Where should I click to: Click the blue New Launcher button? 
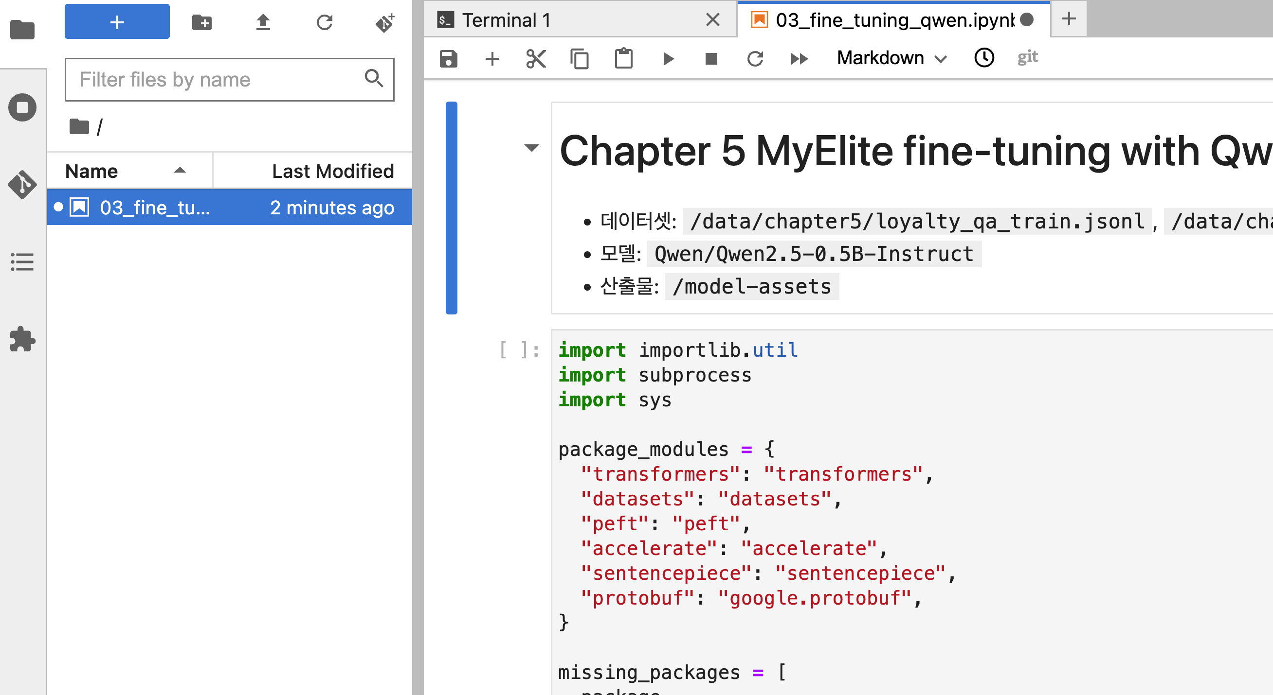point(117,21)
